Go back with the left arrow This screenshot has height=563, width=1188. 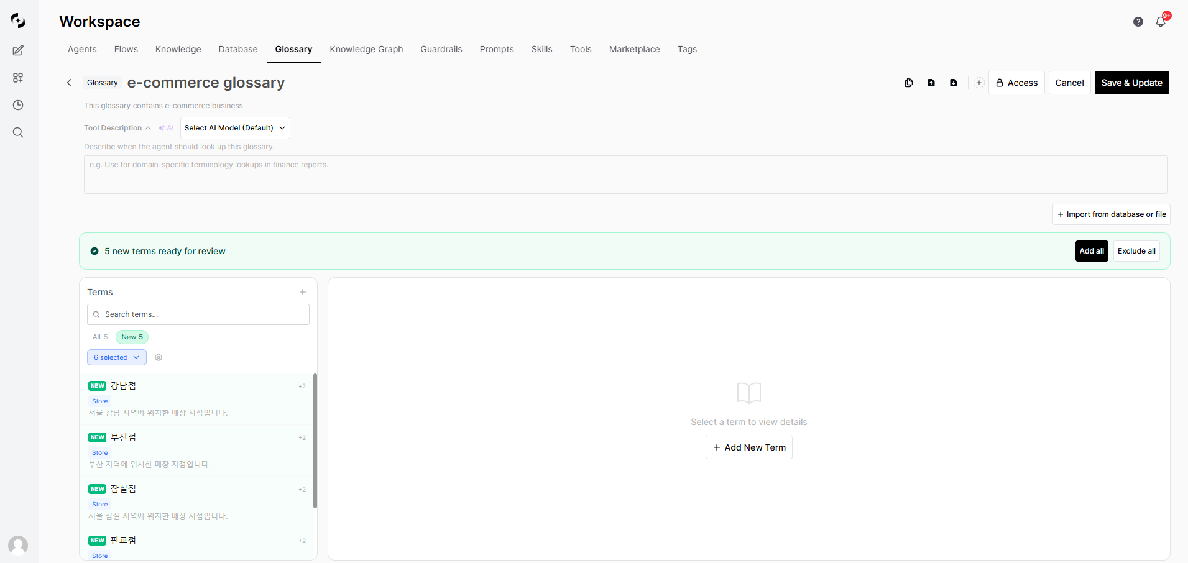pyautogui.click(x=69, y=83)
